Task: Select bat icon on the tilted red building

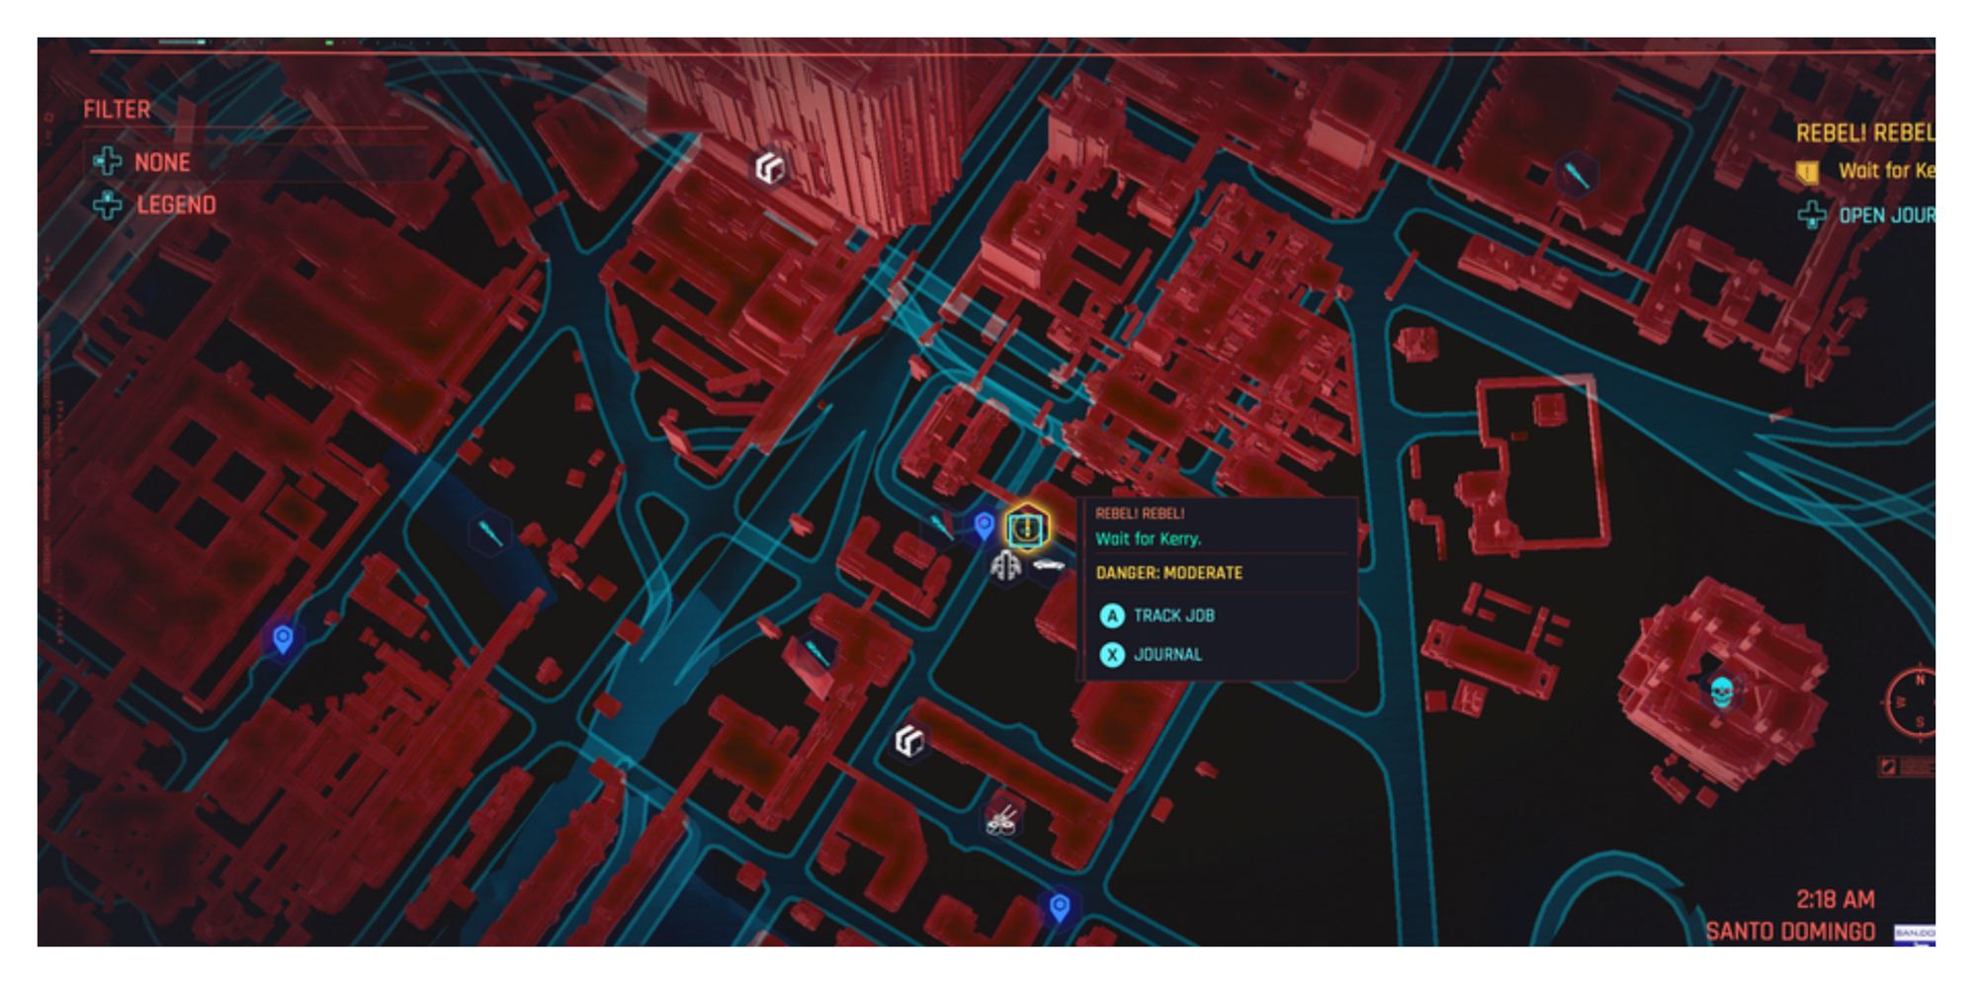Action: click(816, 651)
